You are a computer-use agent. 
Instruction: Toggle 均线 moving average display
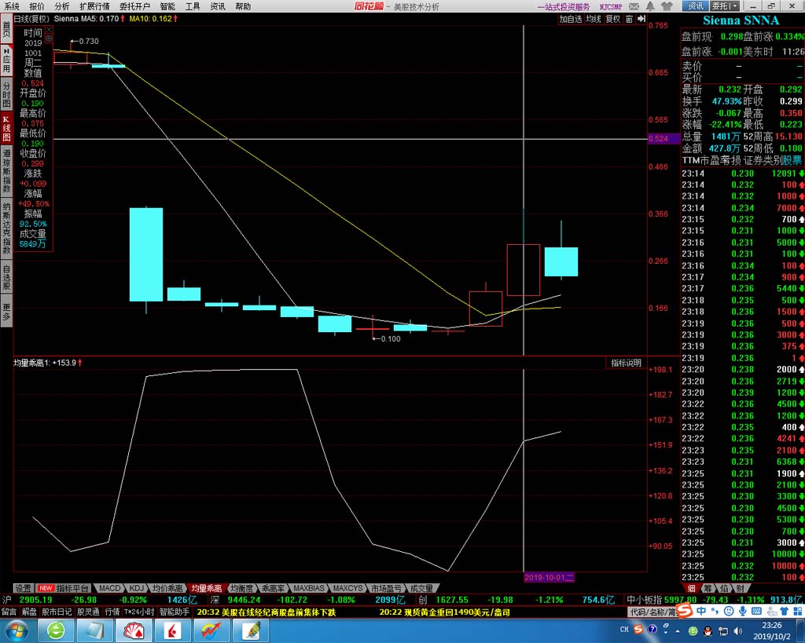pos(594,19)
